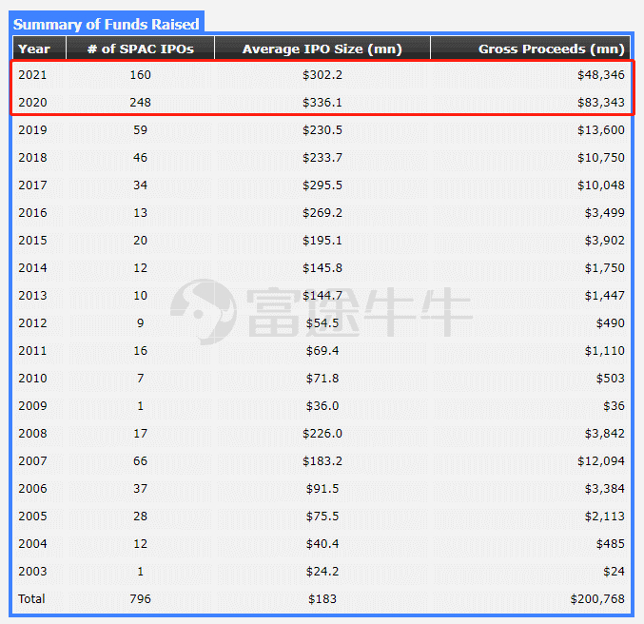Viewport: 644px width, 624px height.
Task: Click gross proceeds '$1,750'
Action: (605, 268)
